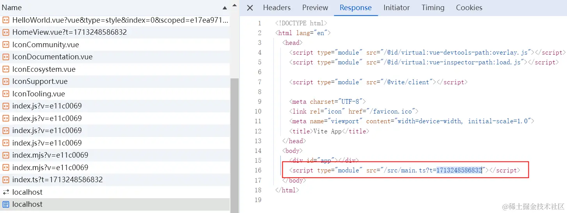The height and width of the screenshot is (213, 567).
Task: Select the HelloWorld.vue style request
Action: pyautogui.click(x=115, y=20)
